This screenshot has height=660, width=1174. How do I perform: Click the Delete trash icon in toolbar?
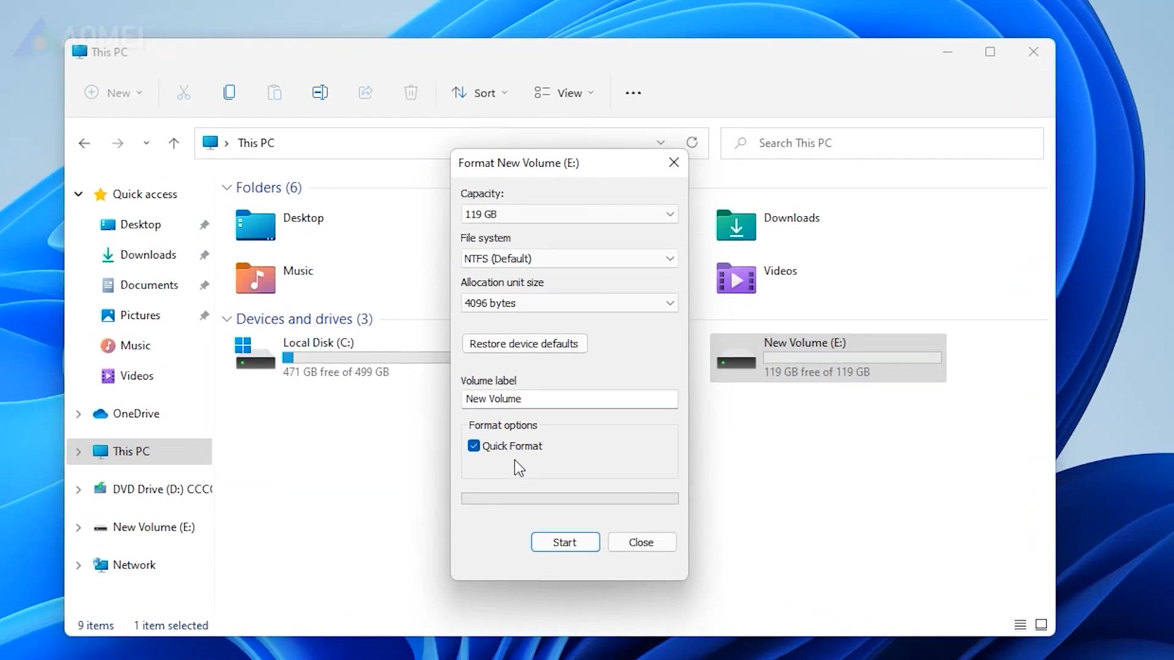(x=411, y=93)
